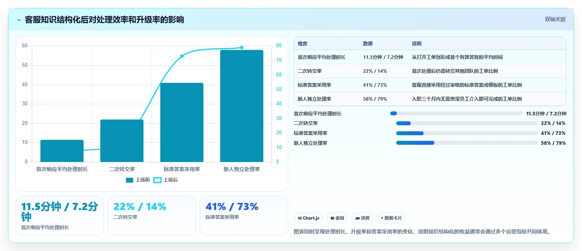The width and height of the screenshot is (582, 251).
Task: Click table value 11.5分钟 / 7.2分钟
Action: pos(383,57)
